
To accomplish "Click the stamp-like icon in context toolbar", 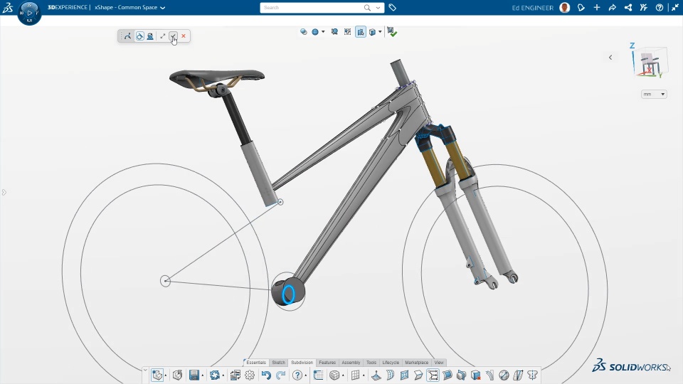I will tap(150, 36).
